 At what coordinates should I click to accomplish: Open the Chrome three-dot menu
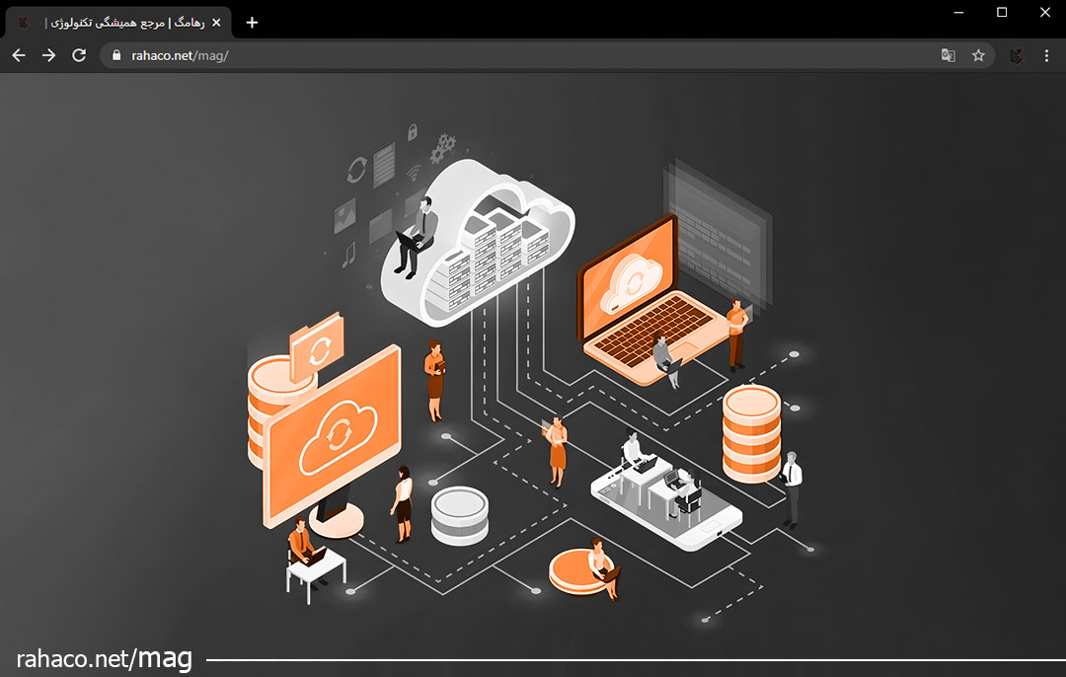pyautogui.click(x=1046, y=55)
